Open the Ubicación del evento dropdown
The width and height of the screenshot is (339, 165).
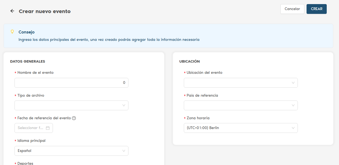(241, 83)
